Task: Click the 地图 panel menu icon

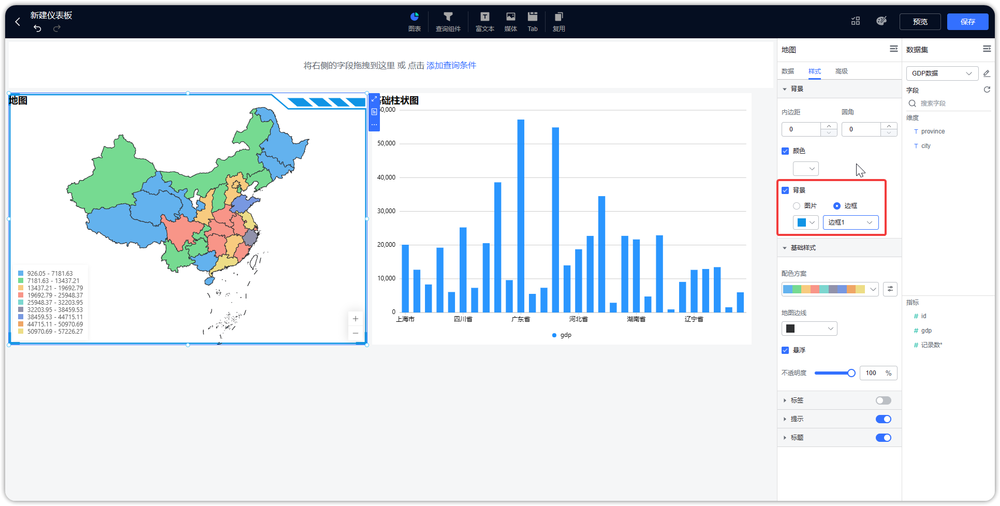Action: 894,49
